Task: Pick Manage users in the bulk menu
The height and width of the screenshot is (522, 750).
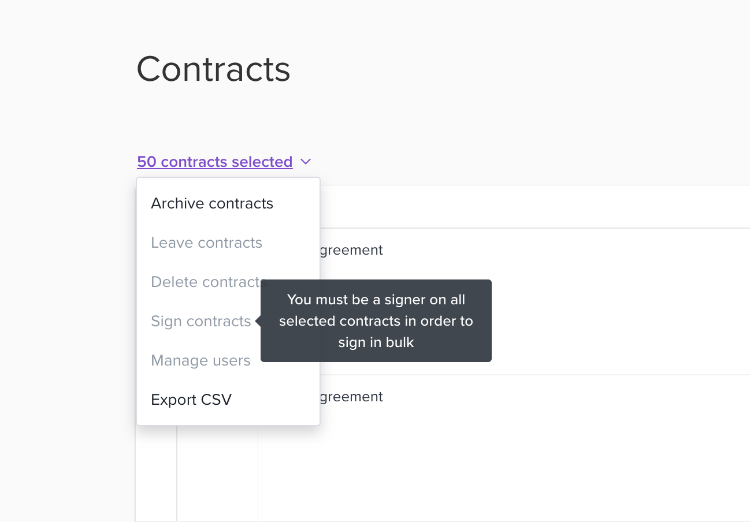Action: pos(201,360)
